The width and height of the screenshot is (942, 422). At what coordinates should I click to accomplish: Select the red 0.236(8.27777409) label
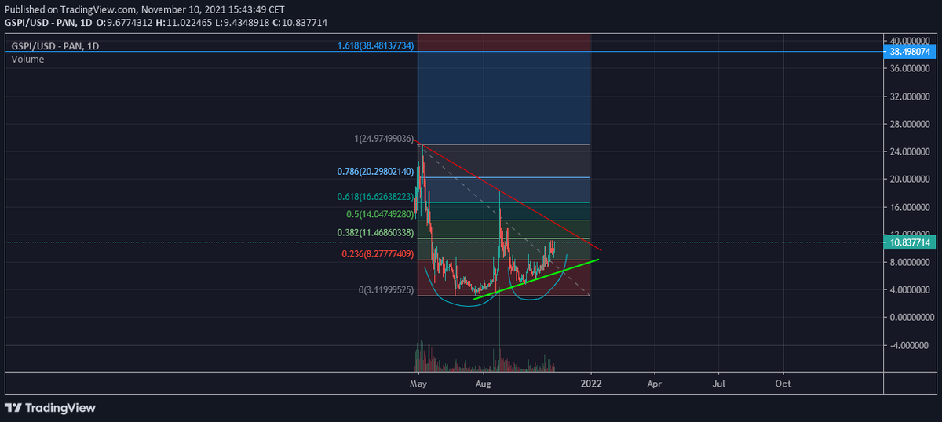click(x=378, y=254)
